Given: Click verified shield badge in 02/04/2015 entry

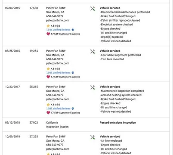Looking at the screenshot, I should coord(73,30).
